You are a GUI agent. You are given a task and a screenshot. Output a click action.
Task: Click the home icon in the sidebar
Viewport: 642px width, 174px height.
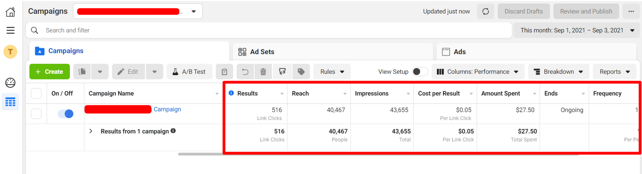pyautogui.click(x=10, y=12)
